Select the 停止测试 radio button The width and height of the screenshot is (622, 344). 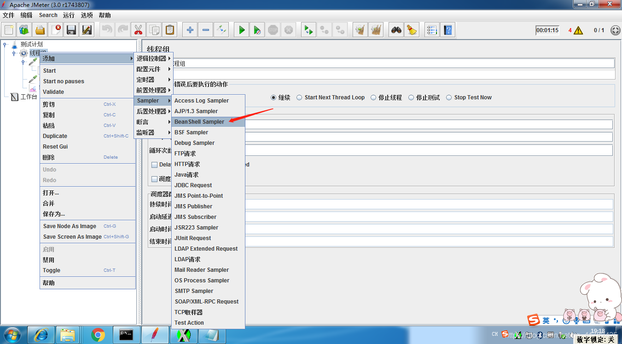point(411,97)
